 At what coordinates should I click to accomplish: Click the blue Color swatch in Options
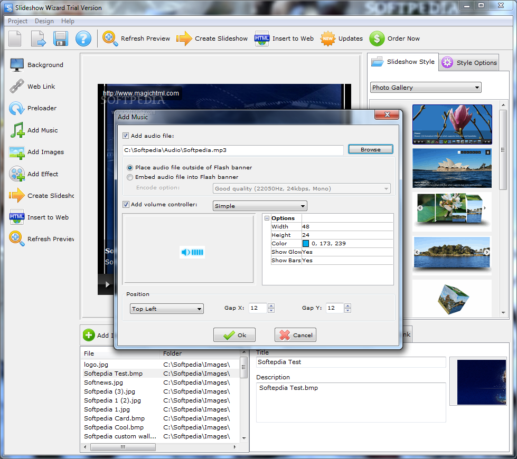point(306,244)
